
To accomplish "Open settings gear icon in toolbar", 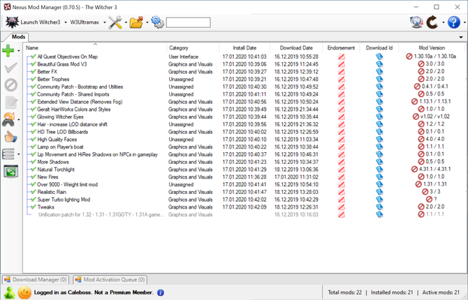I will click(157, 22).
